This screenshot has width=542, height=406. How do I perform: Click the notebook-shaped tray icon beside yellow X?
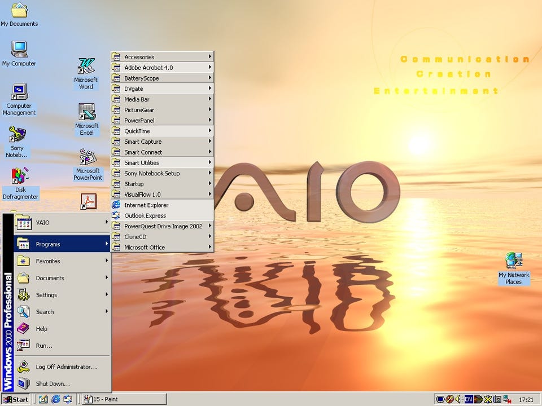point(497,399)
